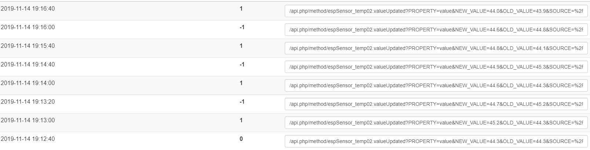Select the URL field in the 19:14:00 row
Screen dimensions: 590x150
436,85
